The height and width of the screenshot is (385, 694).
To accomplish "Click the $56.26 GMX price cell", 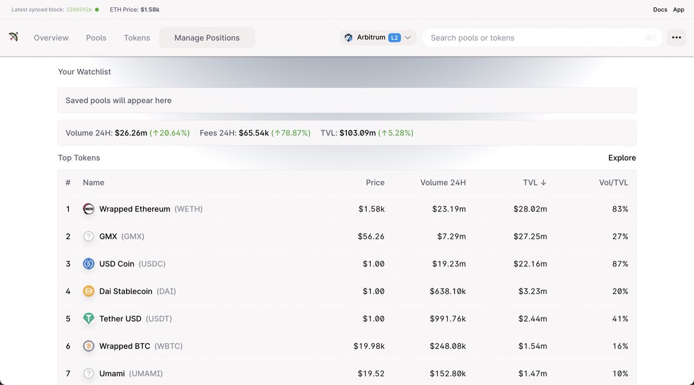I will click(x=372, y=236).
